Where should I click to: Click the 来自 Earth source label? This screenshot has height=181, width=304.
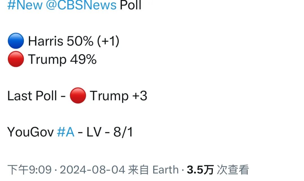point(153,169)
